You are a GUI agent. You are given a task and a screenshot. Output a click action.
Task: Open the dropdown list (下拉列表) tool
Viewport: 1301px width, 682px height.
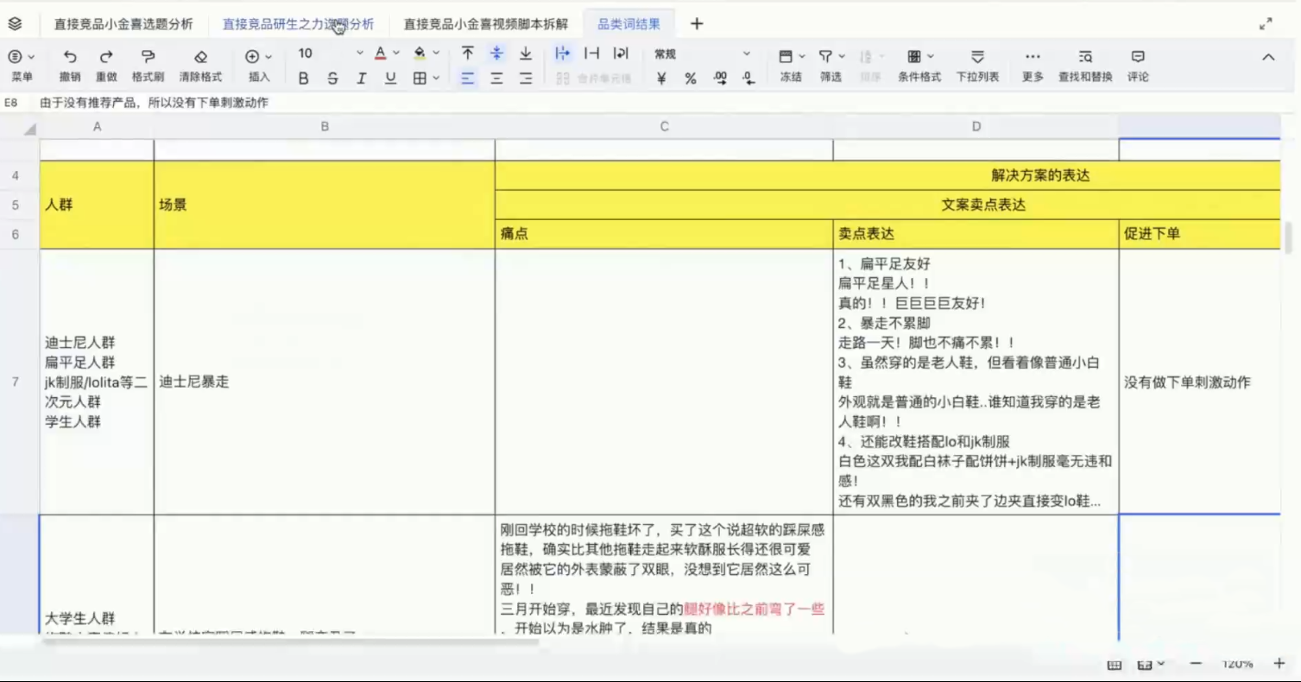click(977, 57)
